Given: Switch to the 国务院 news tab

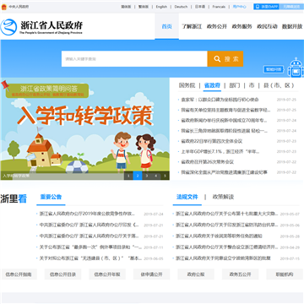Looking at the screenshot, I should (x=187, y=85).
